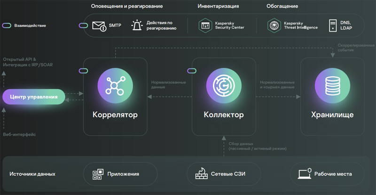The width and height of the screenshot is (376, 195).
Task: Click the alarm siren response actions icon
Action: coord(137,25)
